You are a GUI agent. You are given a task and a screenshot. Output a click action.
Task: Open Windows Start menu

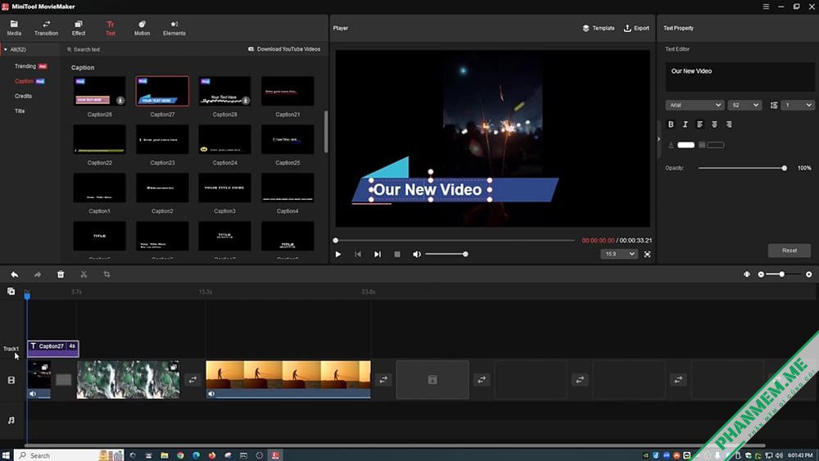(6, 455)
